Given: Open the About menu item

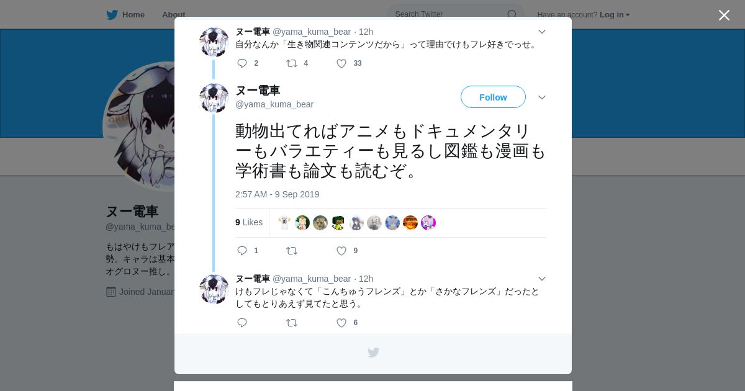Looking at the screenshot, I should click(174, 14).
